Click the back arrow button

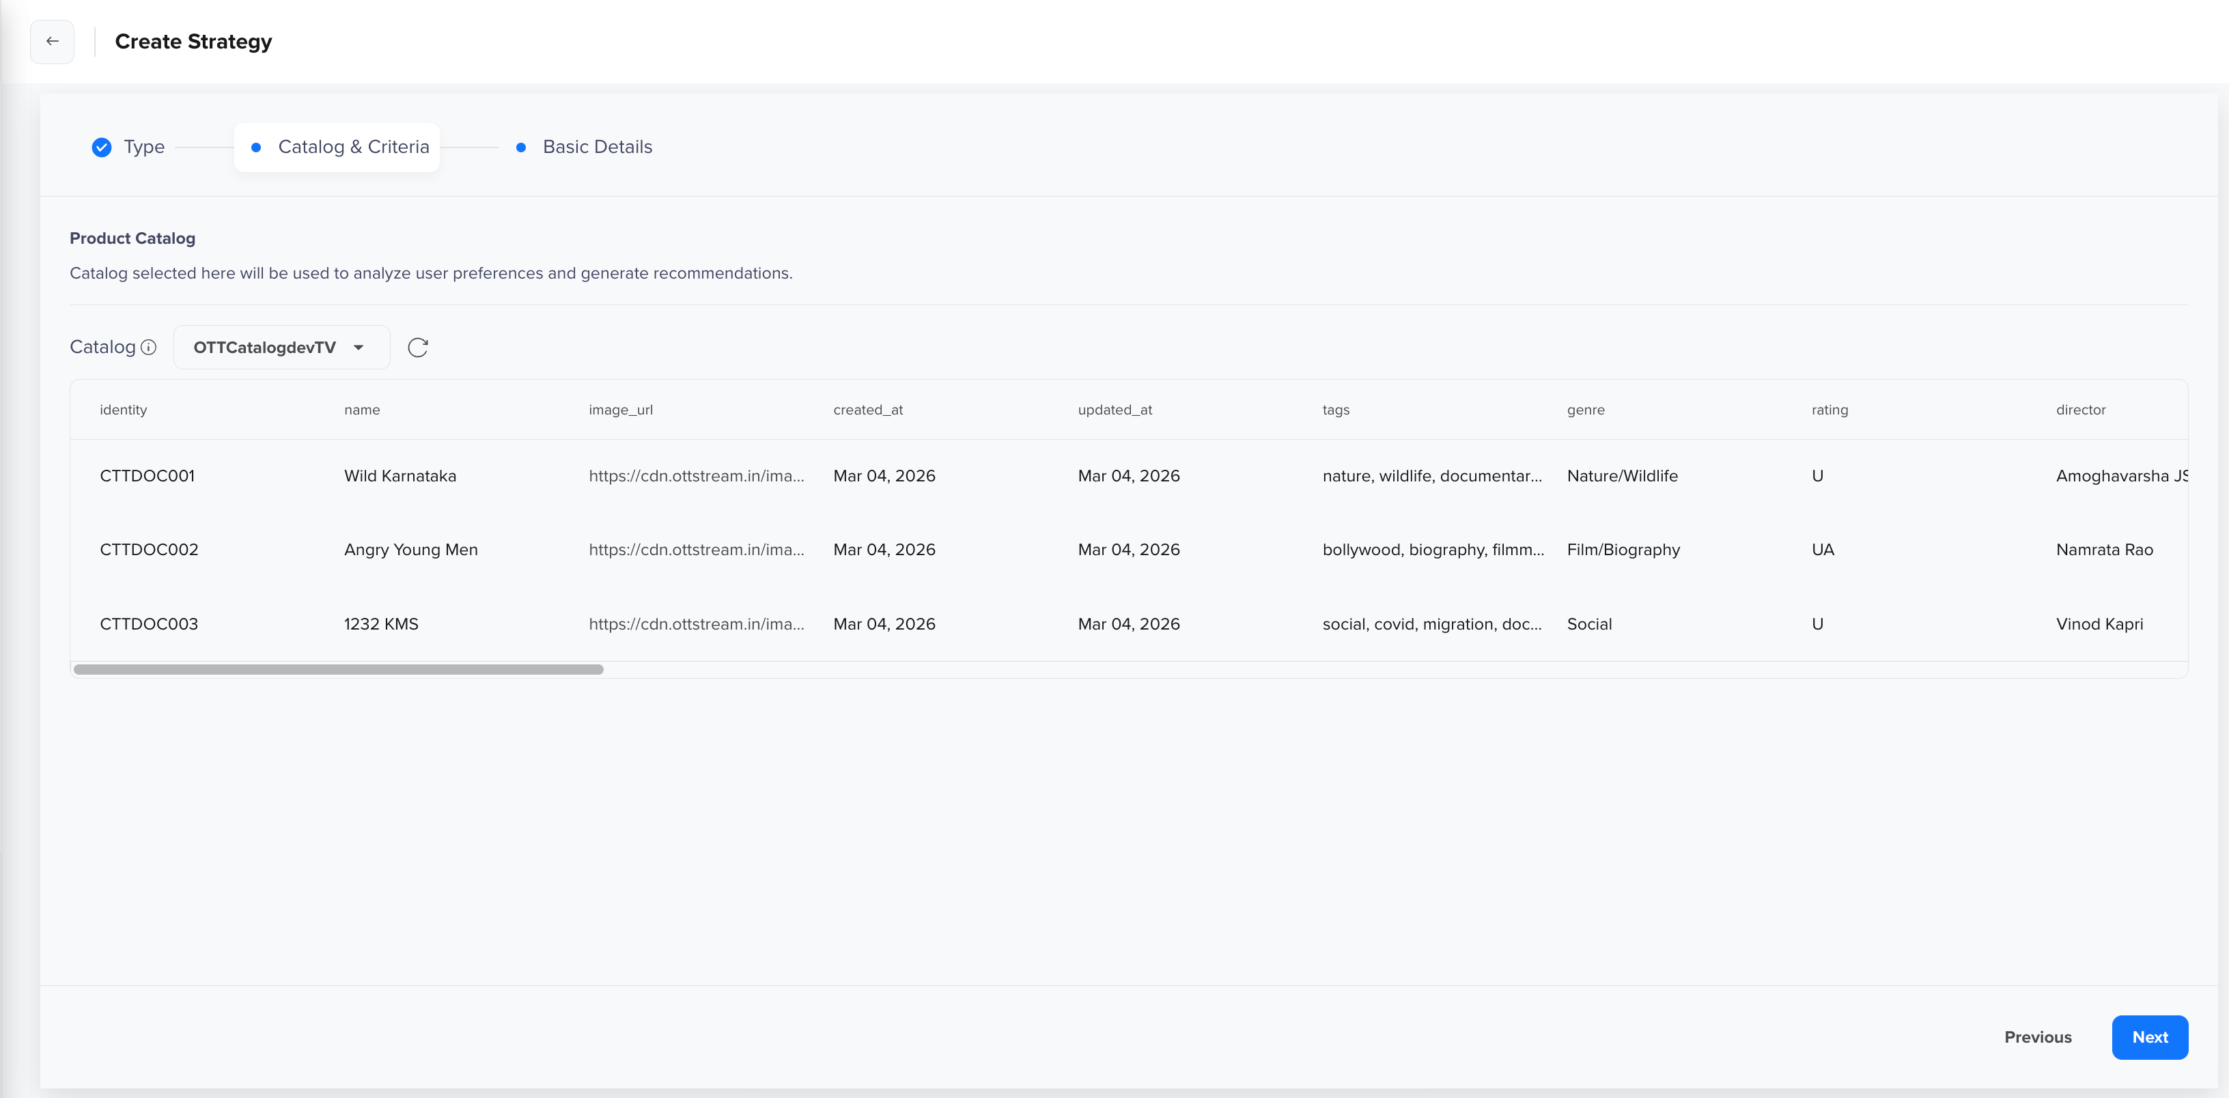(52, 42)
